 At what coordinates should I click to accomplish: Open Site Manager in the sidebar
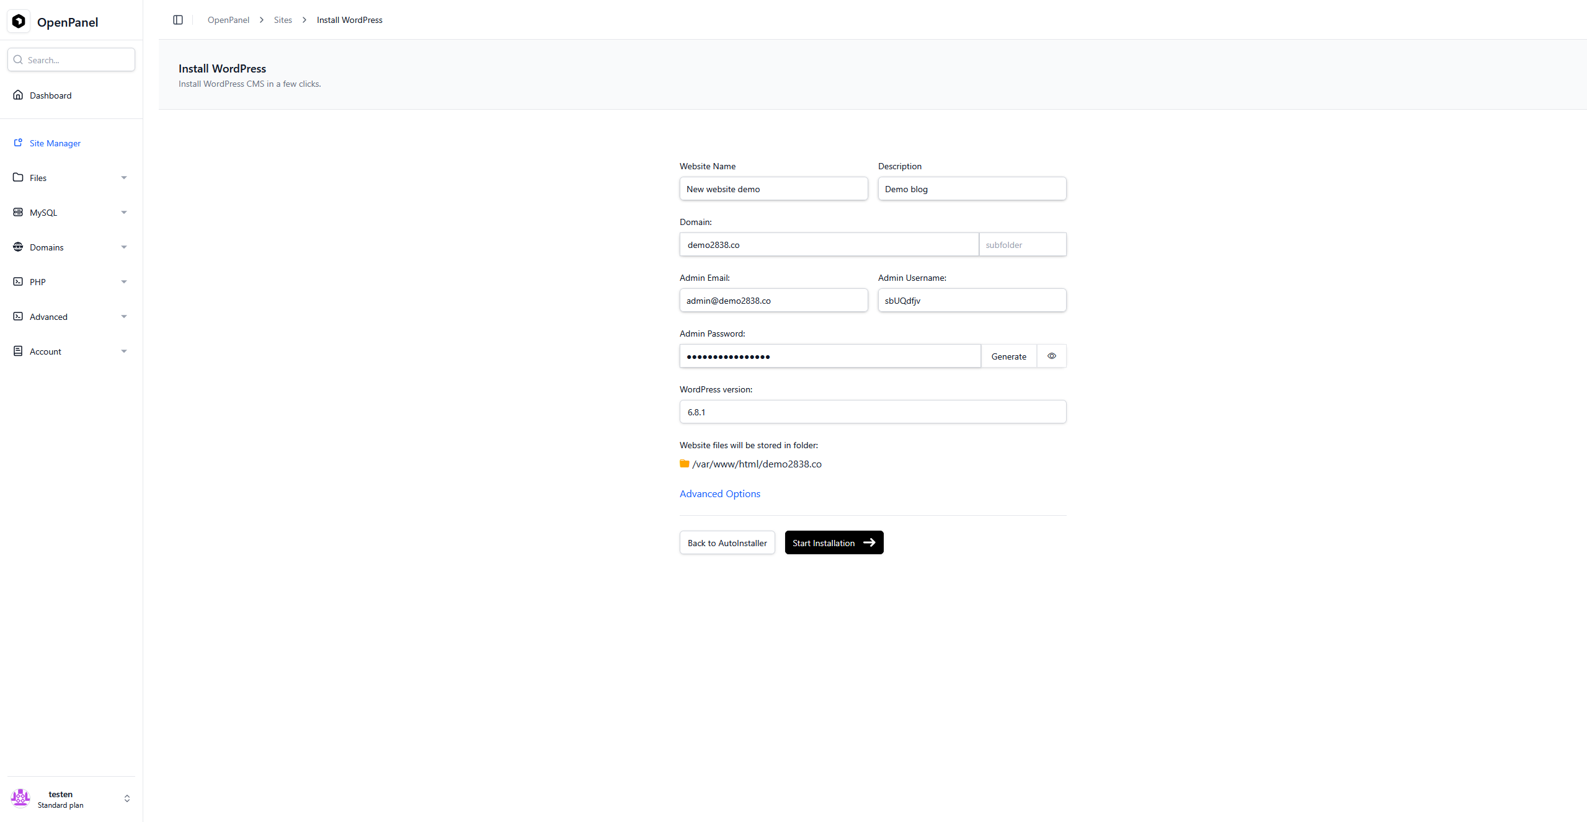point(71,143)
